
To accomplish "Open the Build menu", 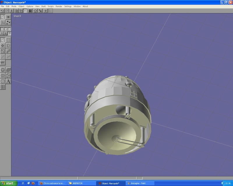I will coord(43,6).
